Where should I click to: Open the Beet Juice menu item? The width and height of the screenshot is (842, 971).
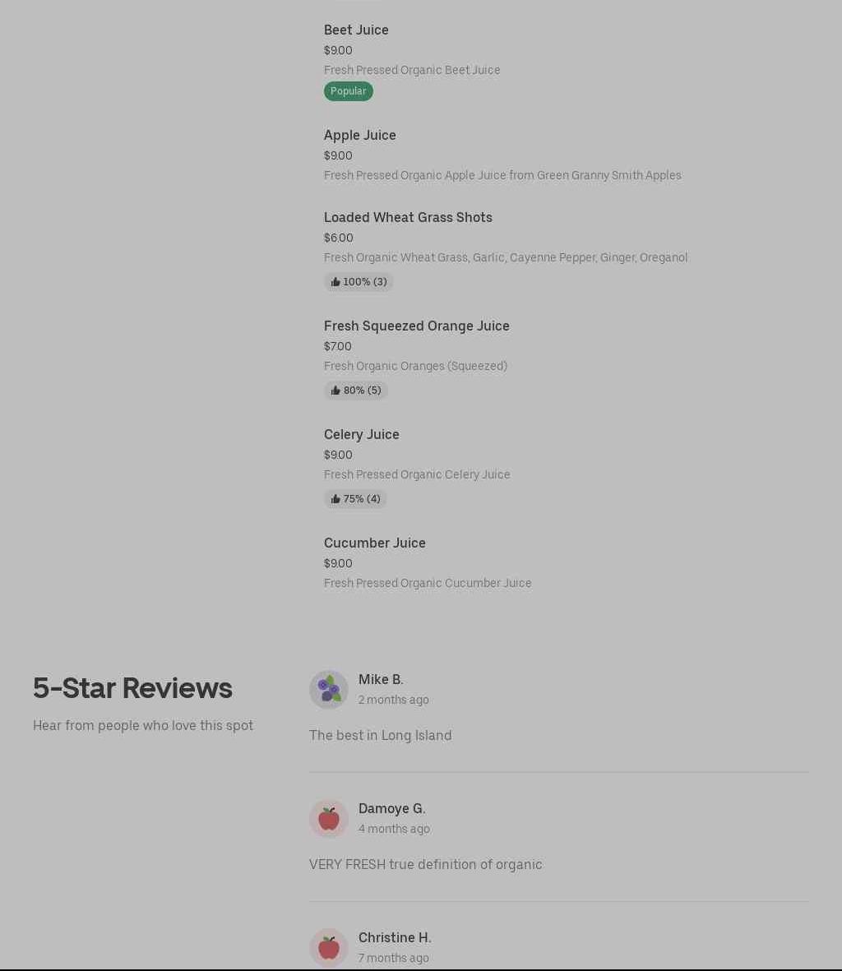click(356, 30)
